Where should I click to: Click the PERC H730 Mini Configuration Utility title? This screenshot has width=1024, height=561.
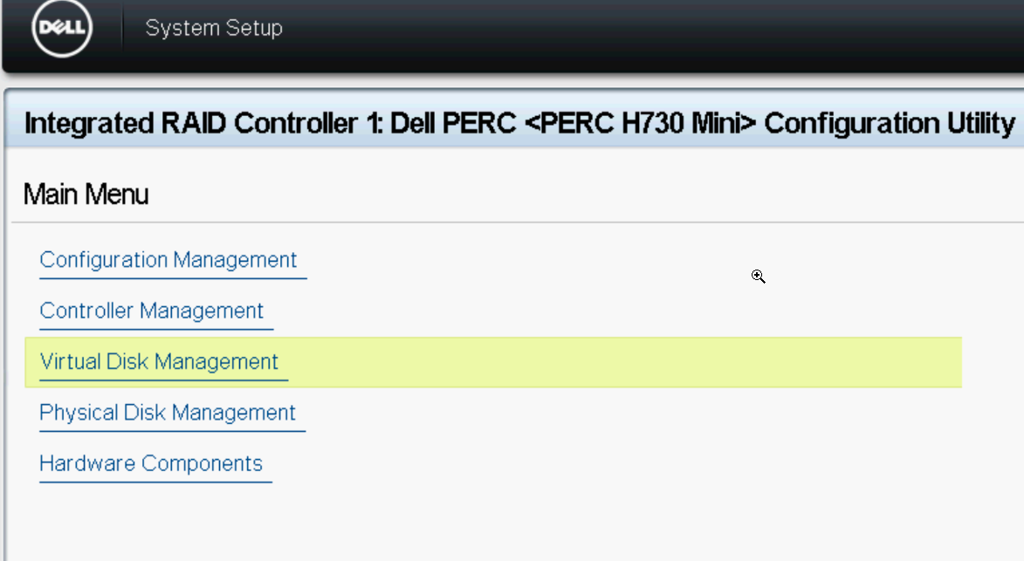click(x=519, y=123)
